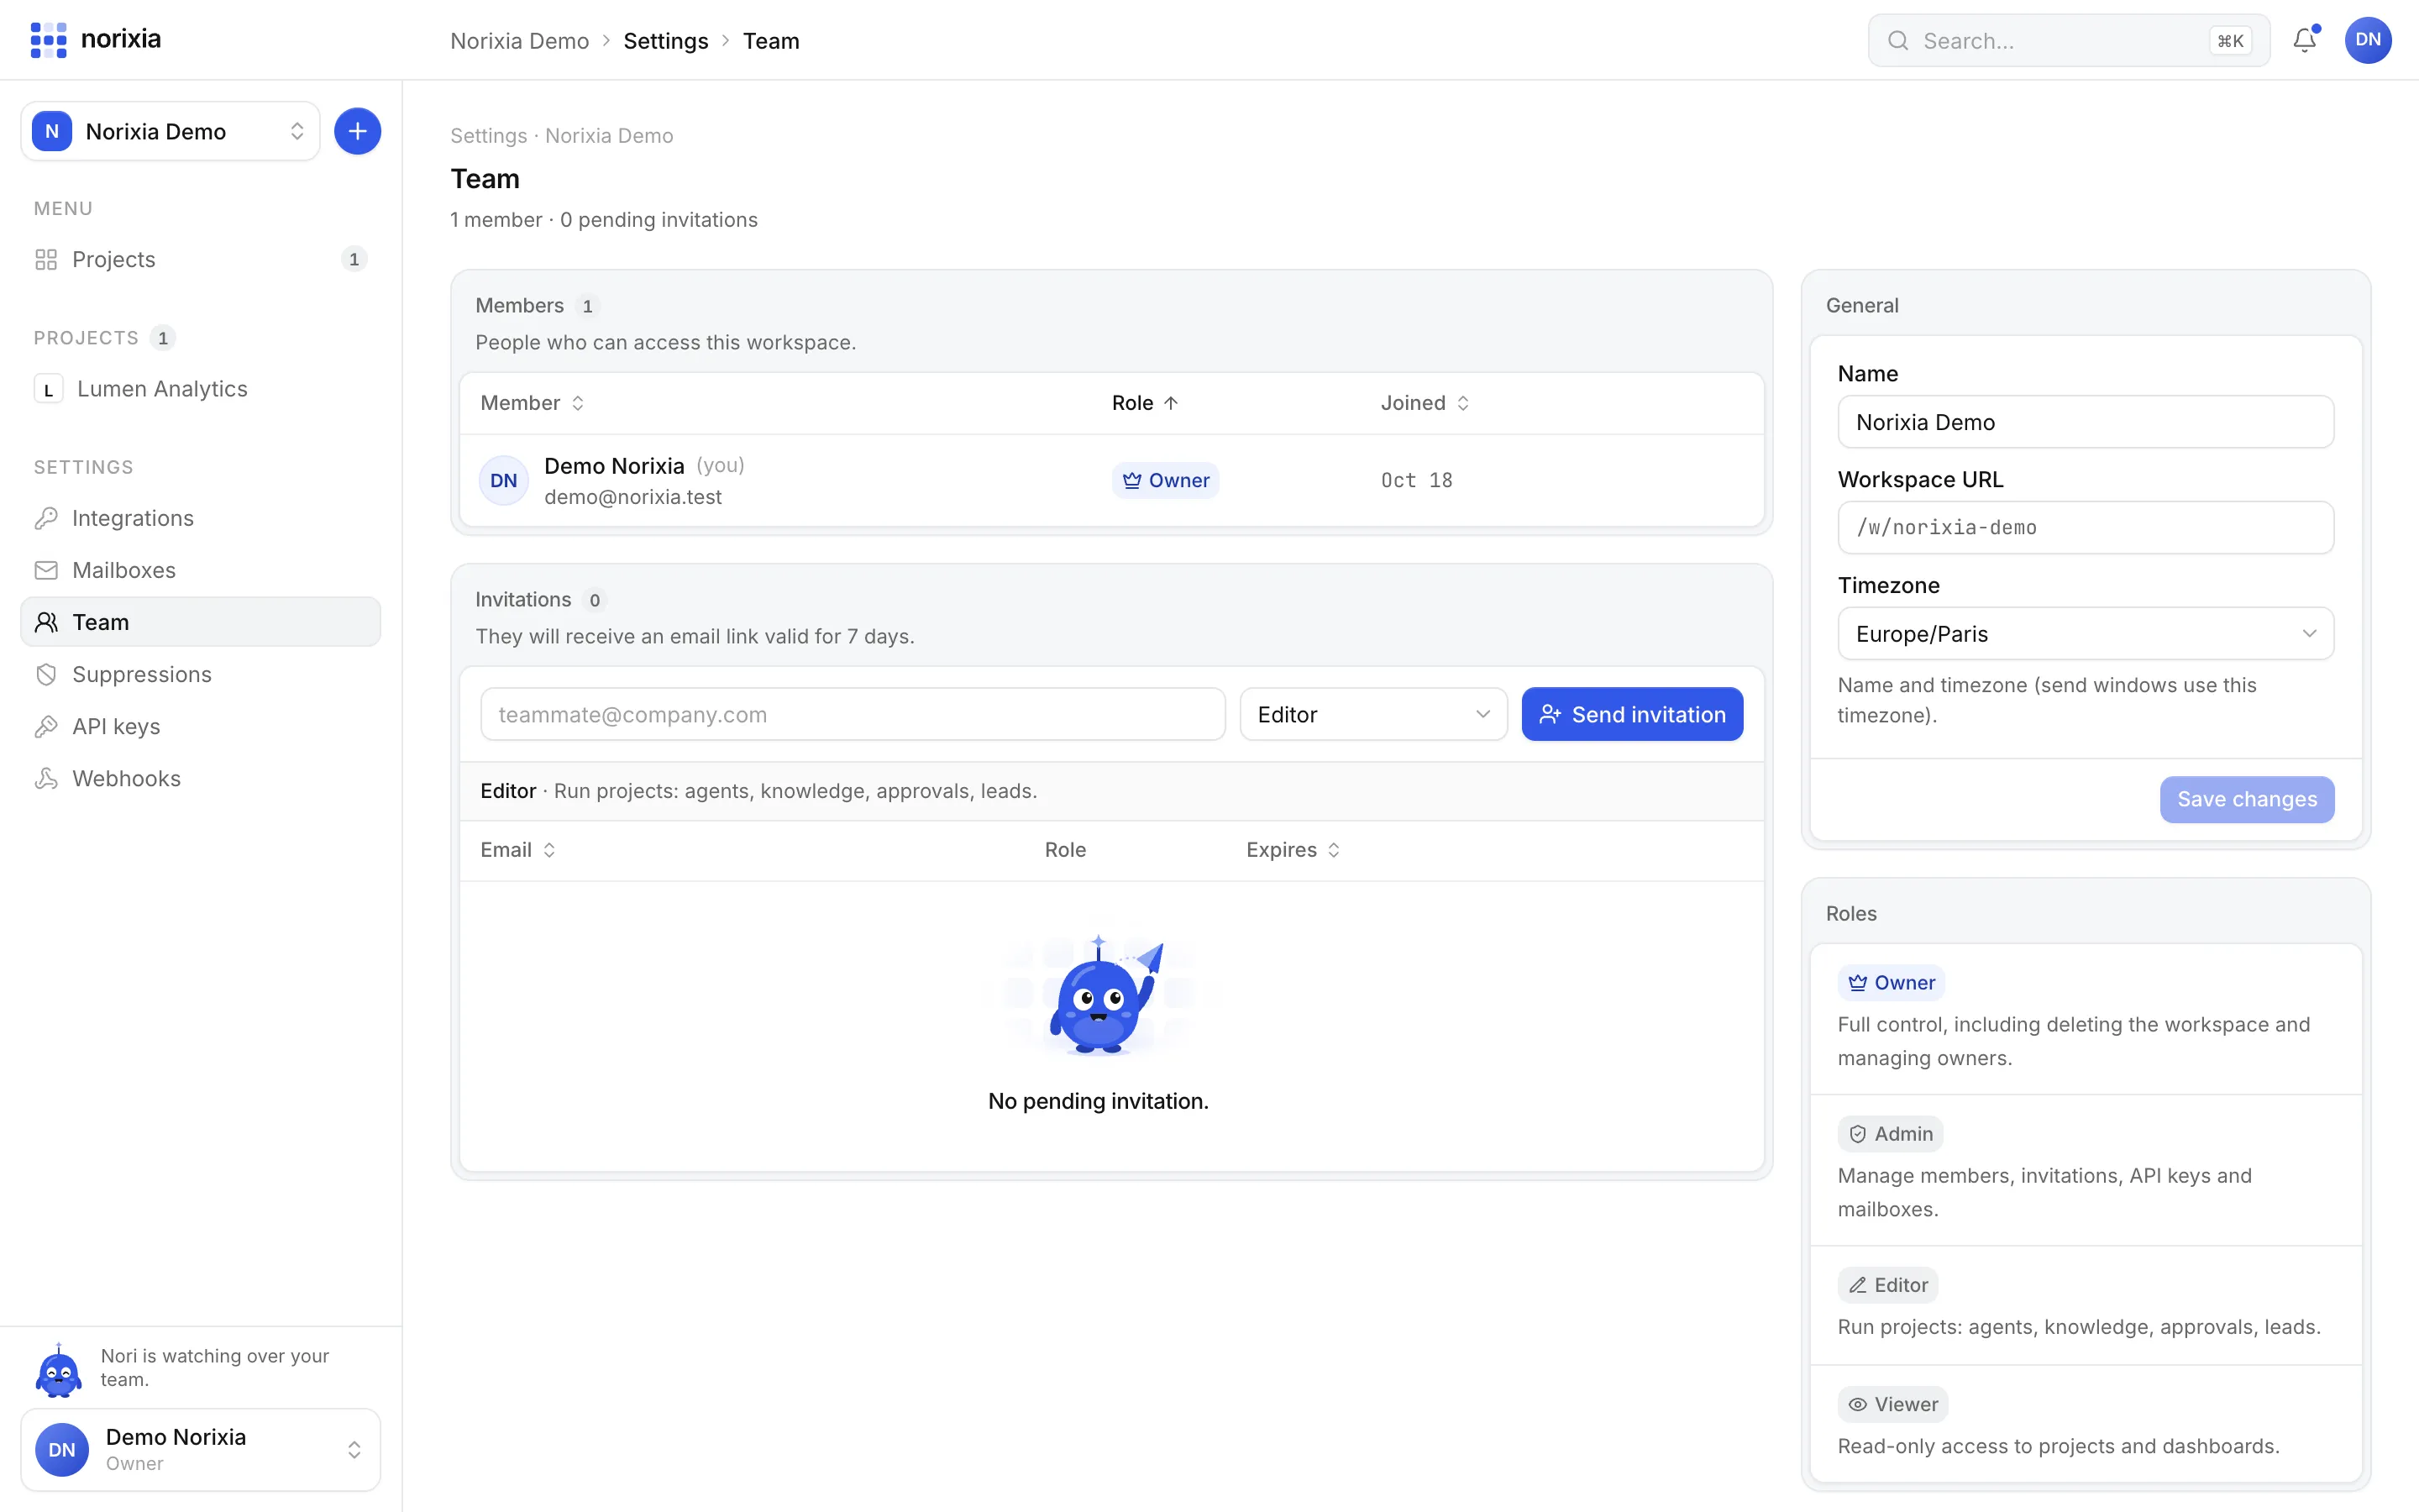2419x1512 pixels.
Task: Click the search magnifier icon
Action: (x=1897, y=41)
